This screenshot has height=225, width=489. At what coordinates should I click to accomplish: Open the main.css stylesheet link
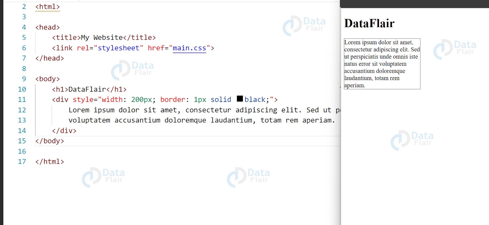coord(189,48)
